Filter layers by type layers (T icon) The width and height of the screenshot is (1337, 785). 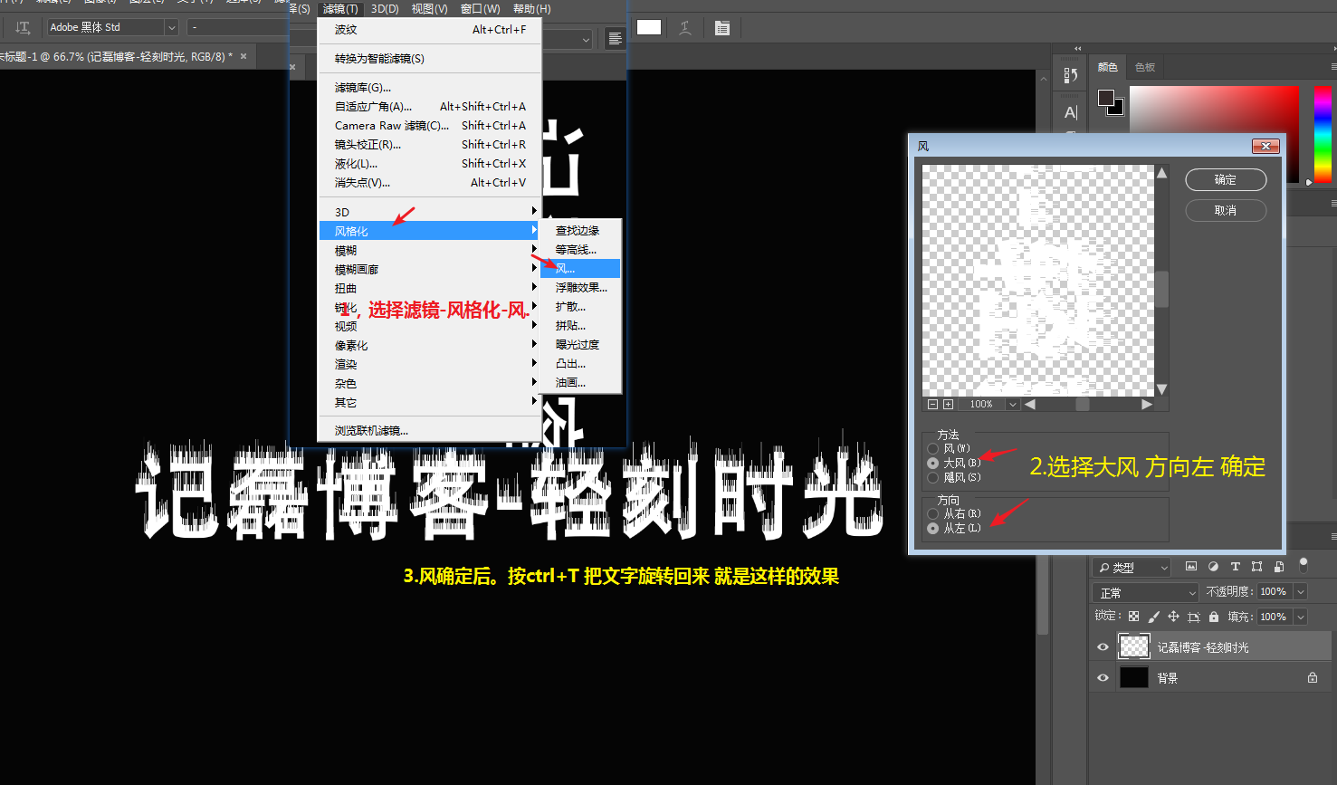(1235, 567)
